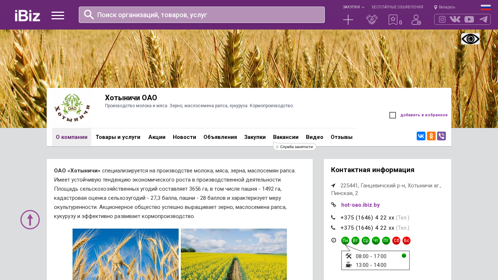Open the favorites bookmark star icon
This screenshot has height=280, width=498.
click(x=393, y=20)
